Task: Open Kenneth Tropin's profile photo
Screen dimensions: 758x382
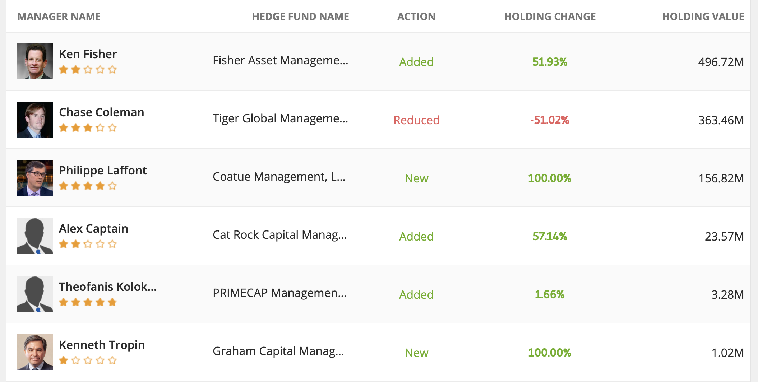Action: click(x=35, y=352)
